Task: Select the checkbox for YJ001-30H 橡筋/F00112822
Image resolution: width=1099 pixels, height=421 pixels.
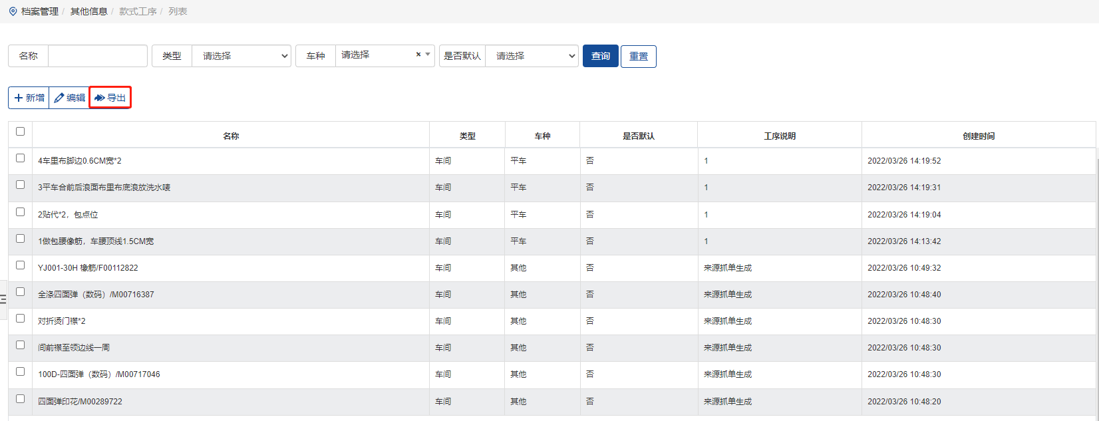Action: (x=20, y=265)
